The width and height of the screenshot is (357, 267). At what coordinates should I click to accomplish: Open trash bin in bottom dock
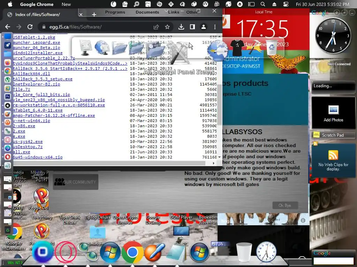[244, 252]
